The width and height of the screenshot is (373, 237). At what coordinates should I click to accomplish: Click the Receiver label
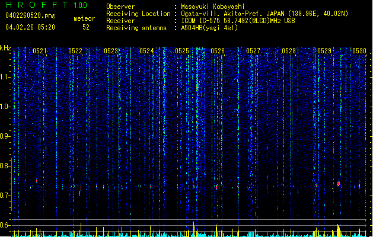click(120, 21)
